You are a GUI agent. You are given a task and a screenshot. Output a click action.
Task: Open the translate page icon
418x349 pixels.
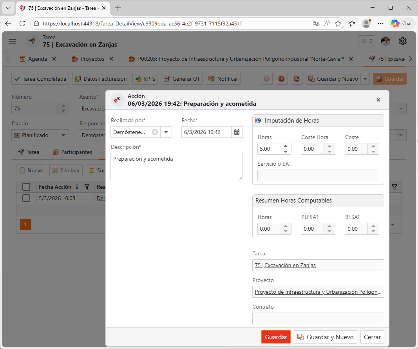tap(316, 24)
